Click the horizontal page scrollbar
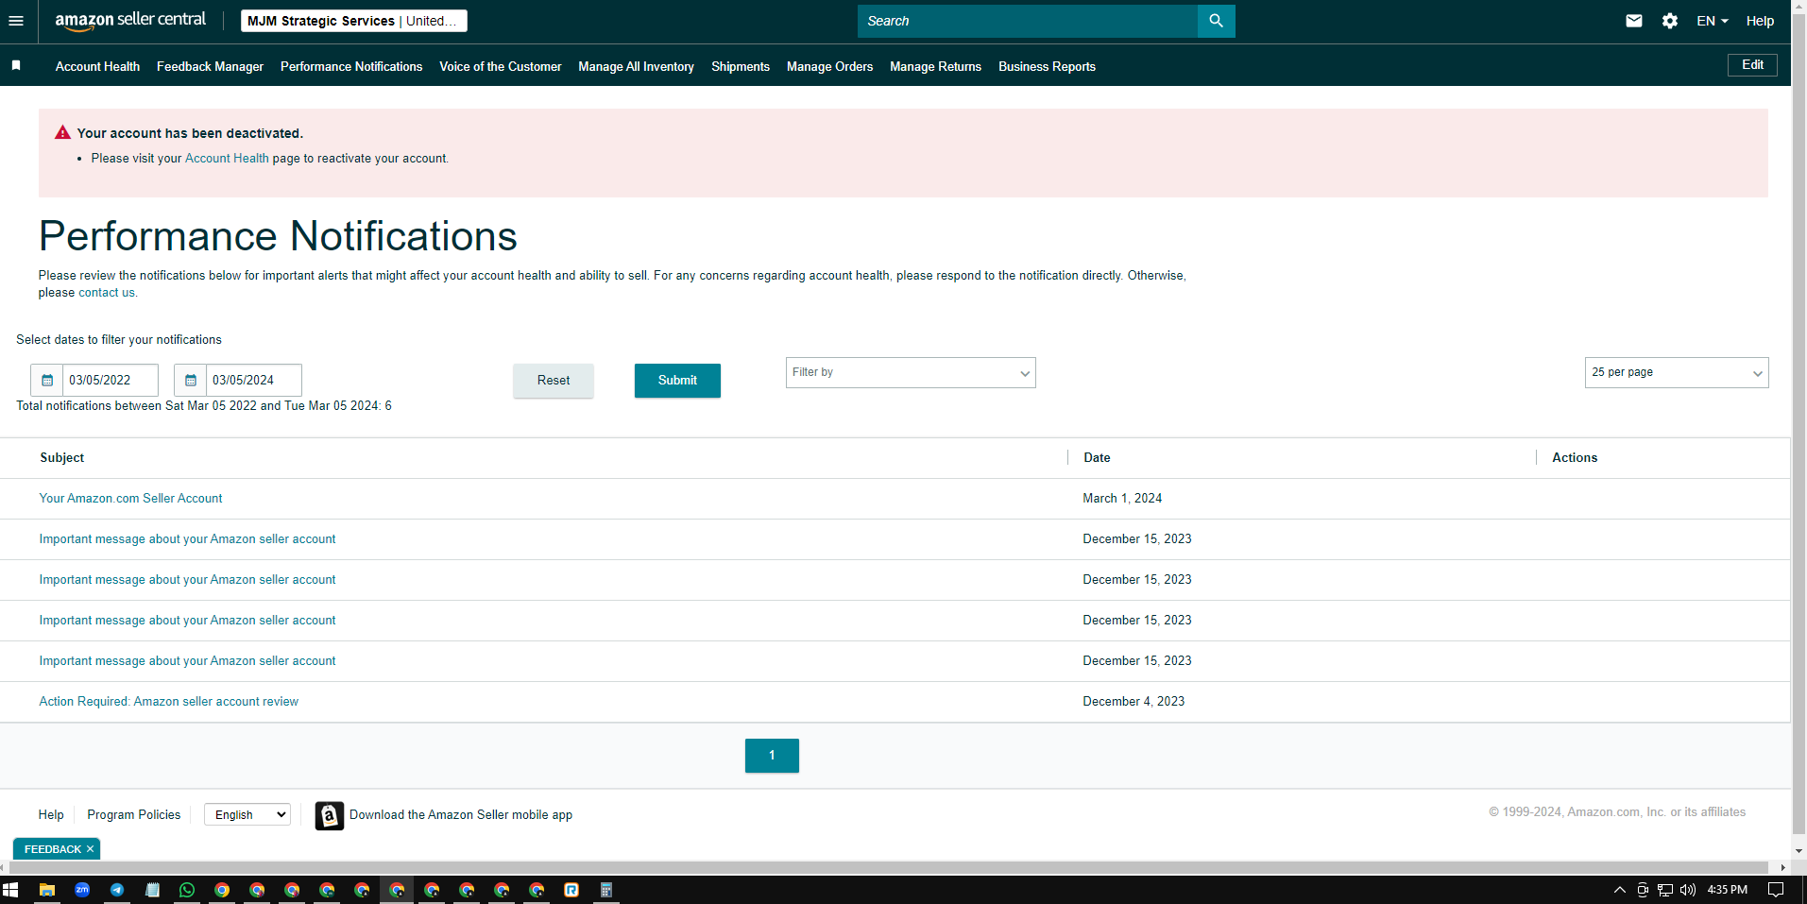 click(888, 867)
